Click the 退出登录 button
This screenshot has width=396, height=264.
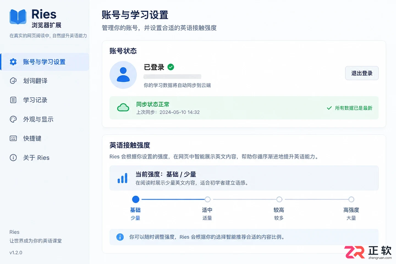(x=362, y=73)
